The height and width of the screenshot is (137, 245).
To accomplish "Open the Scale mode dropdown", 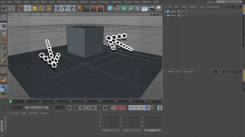I will point(131,131).
